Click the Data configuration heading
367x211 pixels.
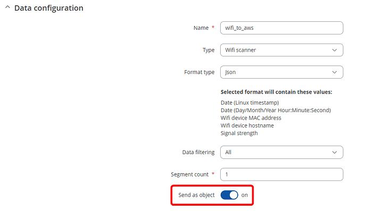tap(49, 8)
